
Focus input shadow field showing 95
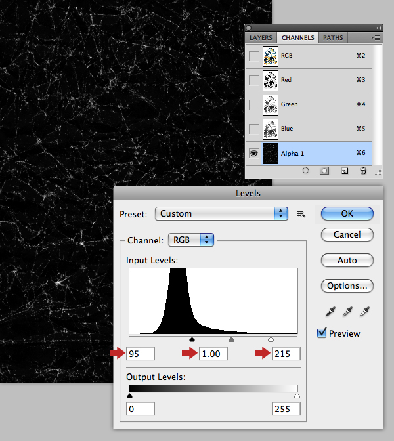[141, 354]
